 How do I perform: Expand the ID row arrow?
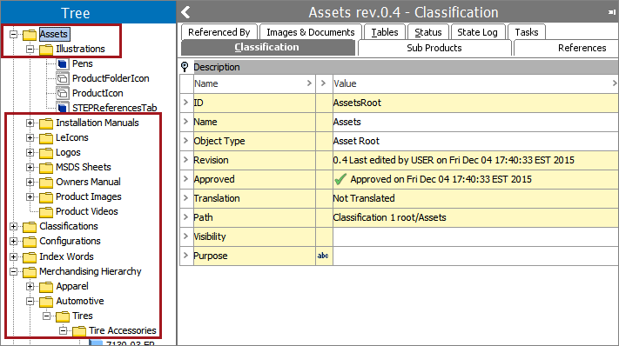[x=186, y=103]
